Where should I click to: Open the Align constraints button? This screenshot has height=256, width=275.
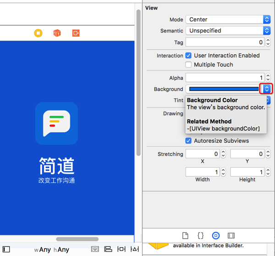click(x=108, y=249)
